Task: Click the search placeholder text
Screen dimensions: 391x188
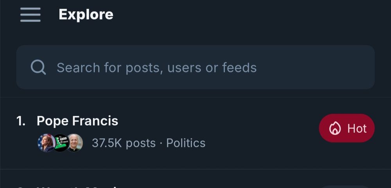Action: 156,68
